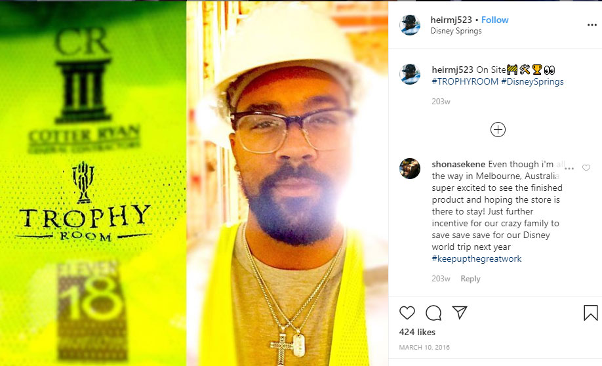Screen dimensions: 602x366
Task: Open the comment speech bubble icon
Action: pyautogui.click(x=433, y=313)
